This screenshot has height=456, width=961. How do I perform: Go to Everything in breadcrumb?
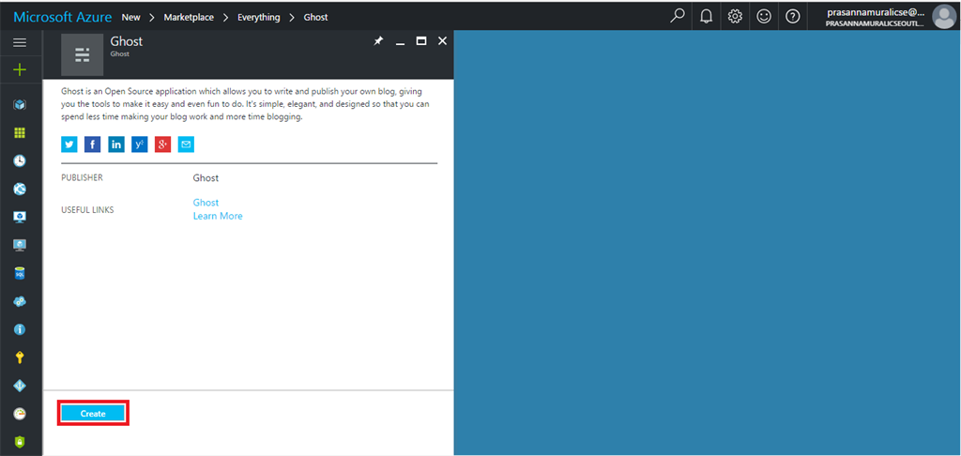(259, 17)
